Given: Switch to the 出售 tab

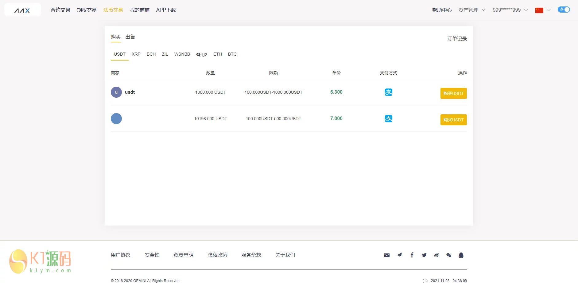Looking at the screenshot, I should (x=130, y=37).
